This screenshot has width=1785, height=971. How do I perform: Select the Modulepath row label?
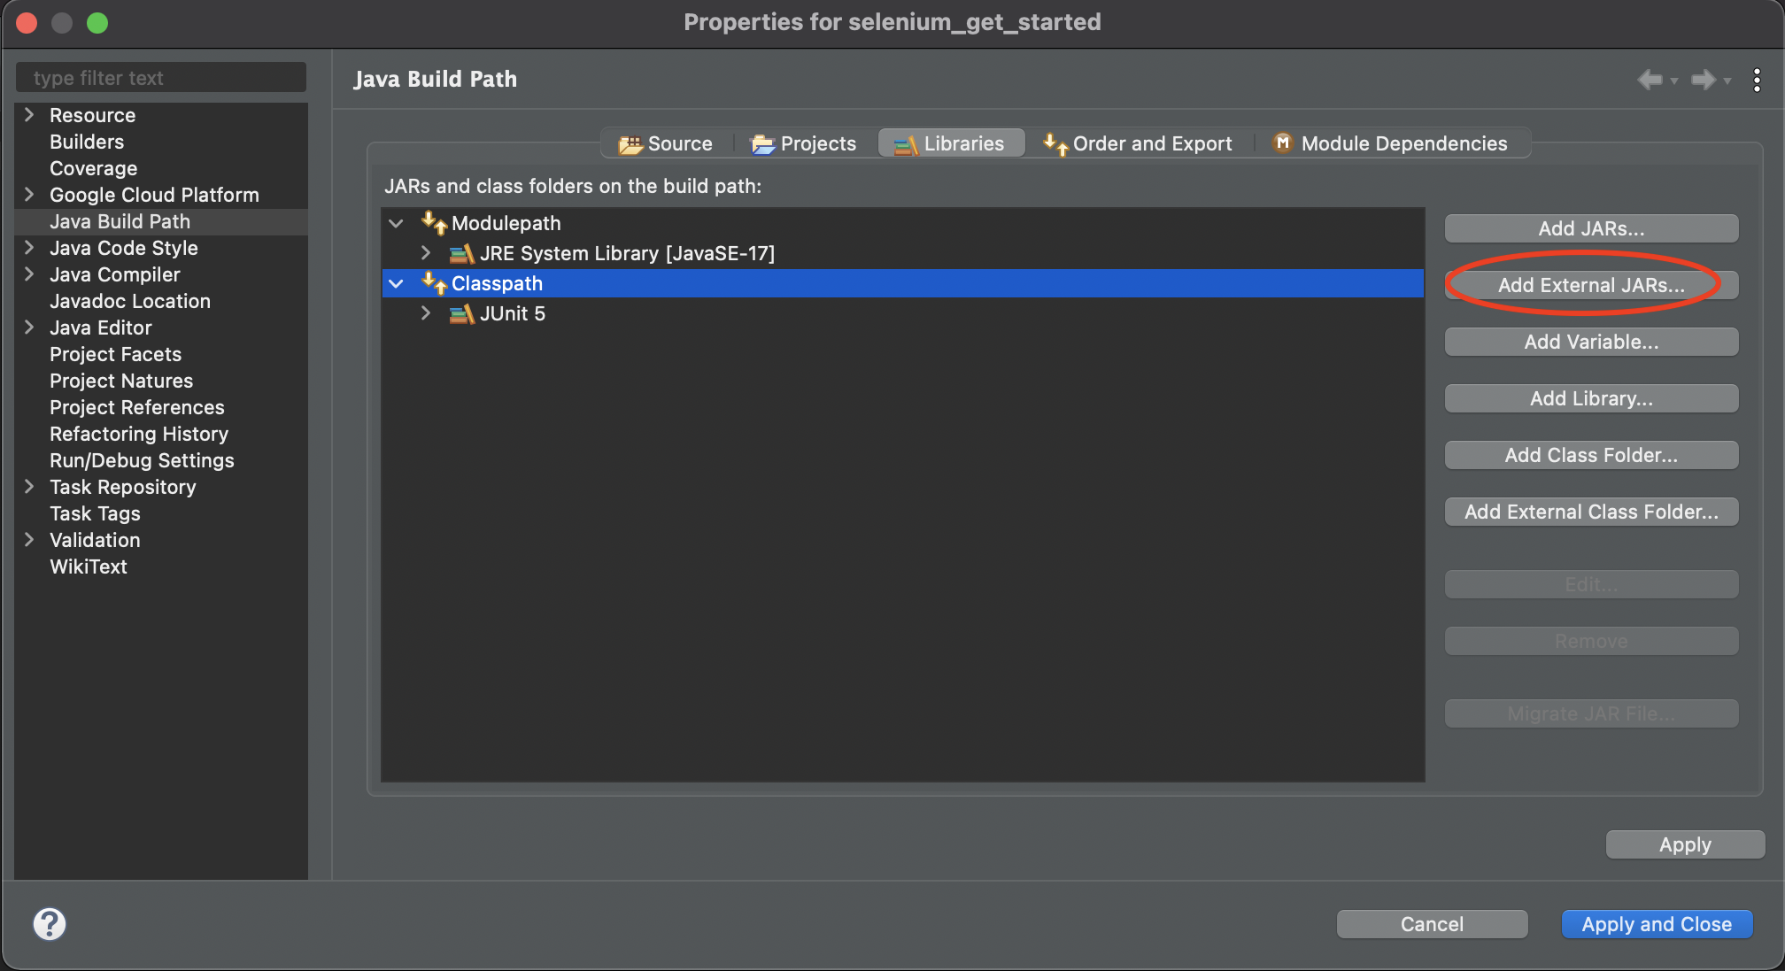click(x=506, y=223)
